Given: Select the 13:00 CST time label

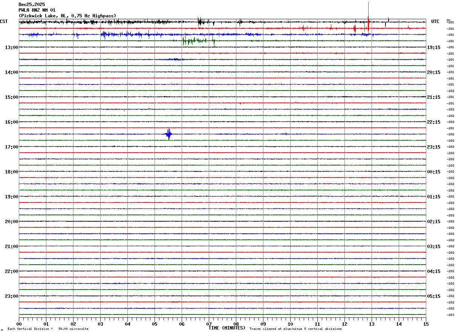Looking at the screenshot, I should 12,47.
